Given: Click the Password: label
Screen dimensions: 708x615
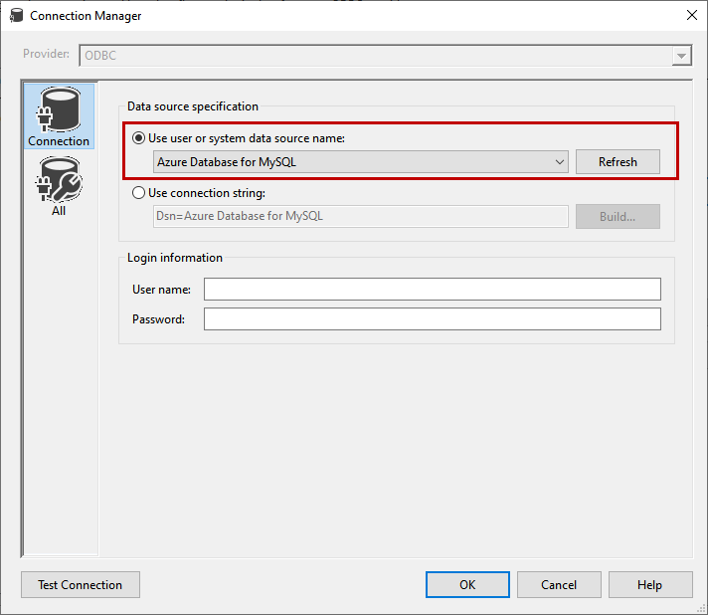Looking at the screenshot, I should tap(158, 319).
